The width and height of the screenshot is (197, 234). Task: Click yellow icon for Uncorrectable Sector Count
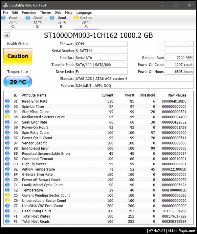pyautogui.click(x=7, y=200)
